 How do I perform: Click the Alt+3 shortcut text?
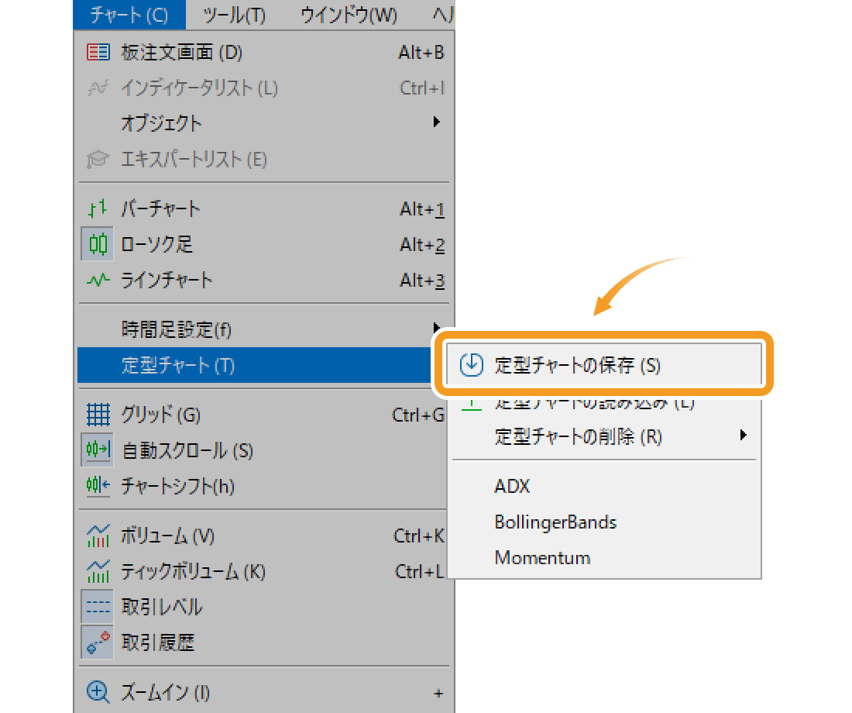[422, 280]
